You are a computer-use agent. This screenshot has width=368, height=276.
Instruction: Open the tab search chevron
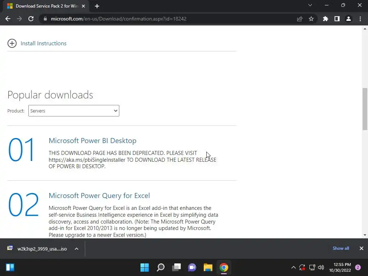pyautogui.click(x=310, y=5)
